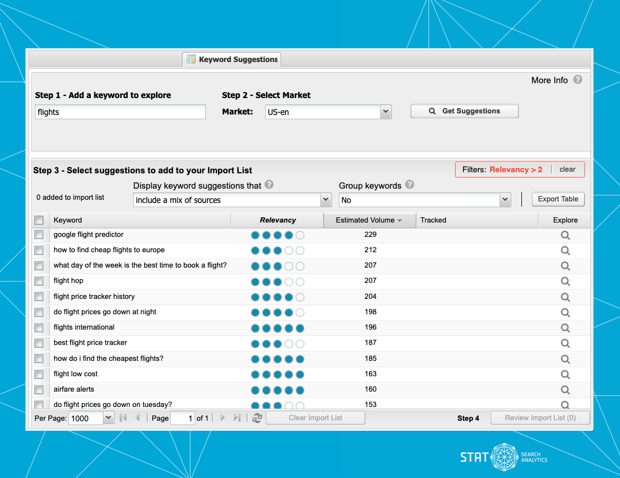Click the help icon beside Display keyword suggestions
Screen dimensions: 620x478
point(269,185)
